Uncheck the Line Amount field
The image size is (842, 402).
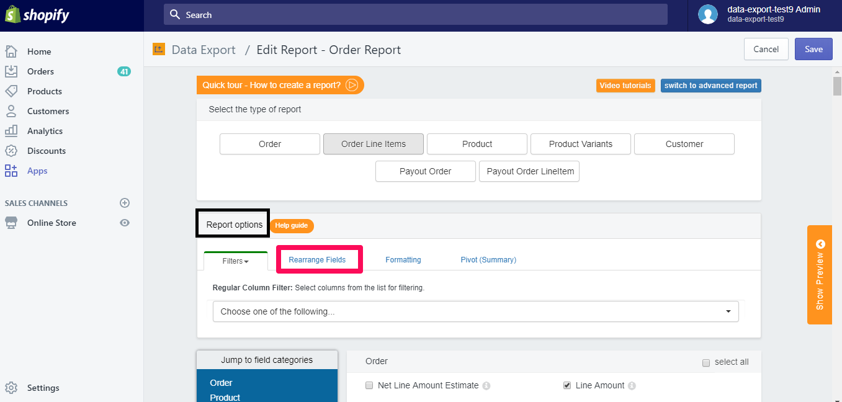(567, 385)
